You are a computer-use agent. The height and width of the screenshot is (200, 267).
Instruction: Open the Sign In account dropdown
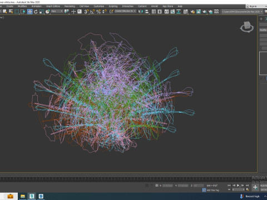pyautogui.click(x=256, y=6)
